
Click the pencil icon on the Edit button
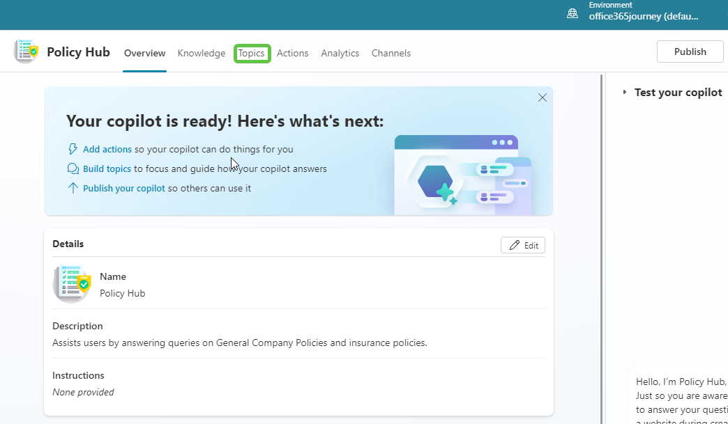coord(514,244)
